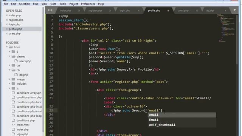Expand the folder named 1
Screen dimensions: 242x136
pos(9,52)
